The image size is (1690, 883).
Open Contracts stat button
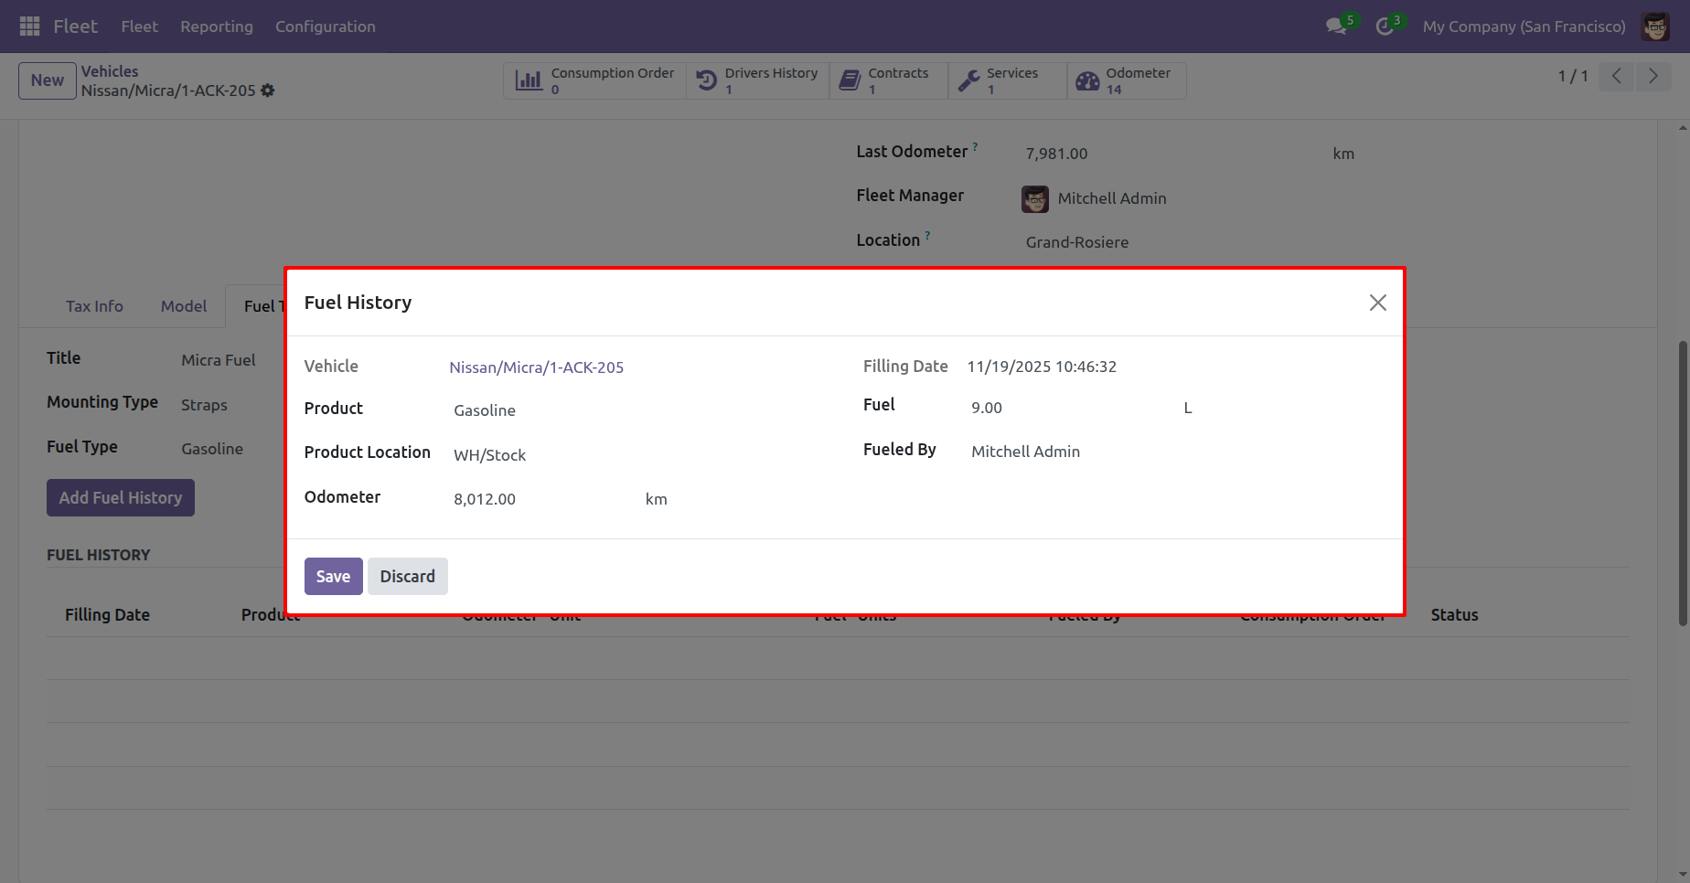[888, 80]
